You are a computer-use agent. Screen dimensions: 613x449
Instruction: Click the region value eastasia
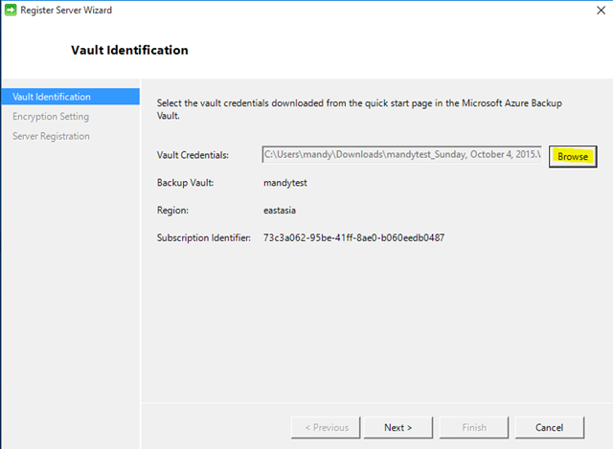[280, 211]
